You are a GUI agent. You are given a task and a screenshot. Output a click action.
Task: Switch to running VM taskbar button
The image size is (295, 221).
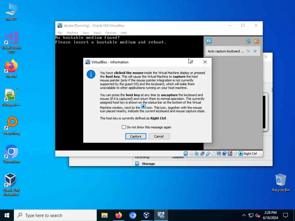[x=161, y=215]
